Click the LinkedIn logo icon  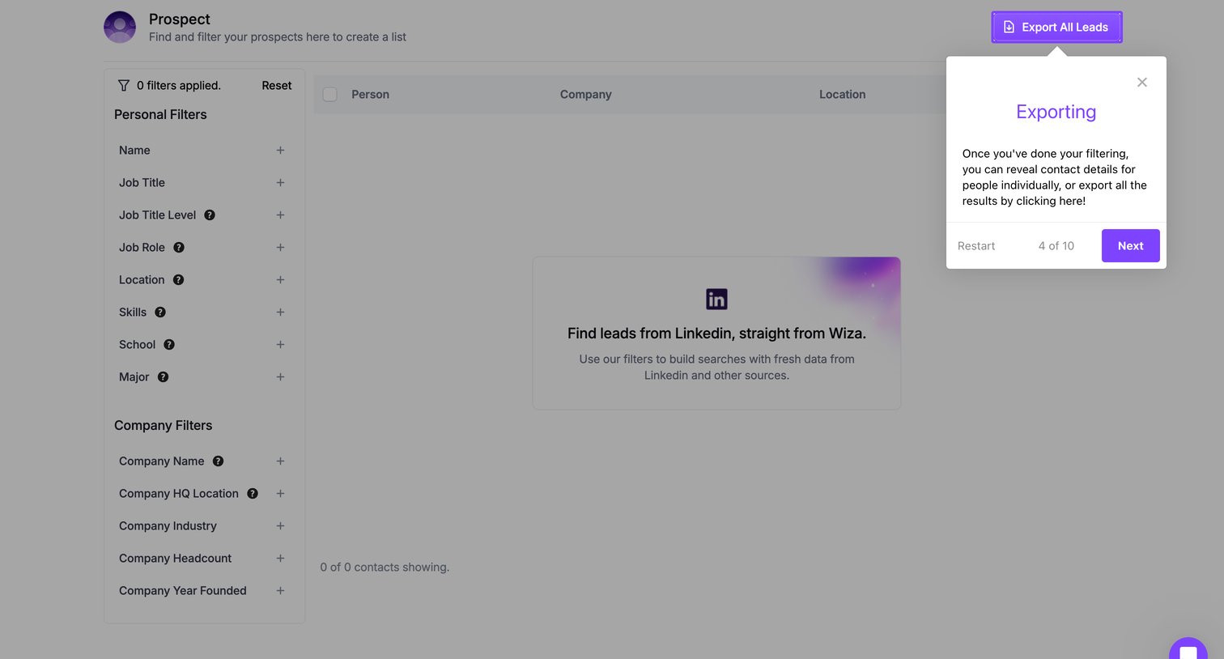click(716, 299)
